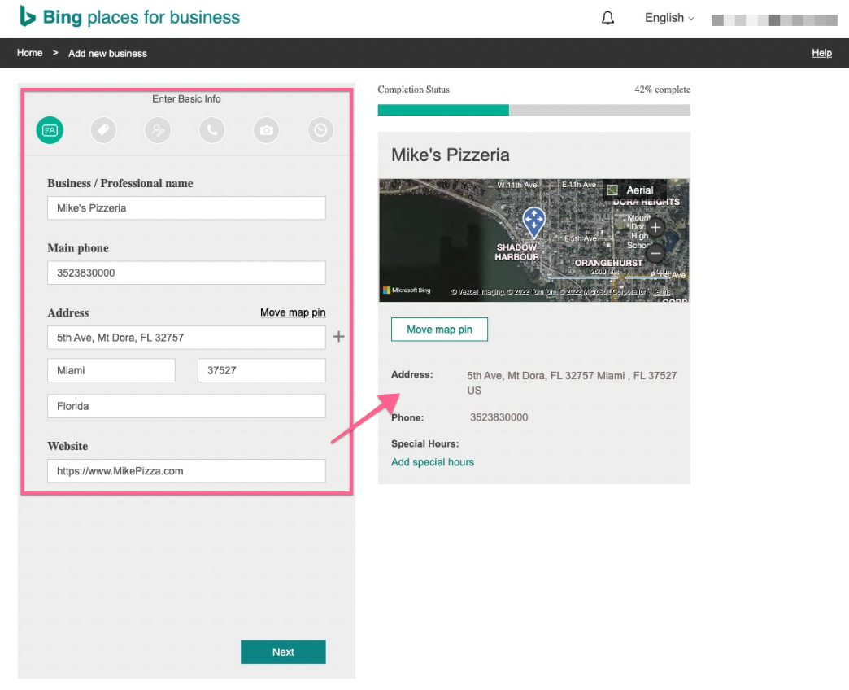Zoom in on the map
The image size is (849, 690).
click(655, 227)
